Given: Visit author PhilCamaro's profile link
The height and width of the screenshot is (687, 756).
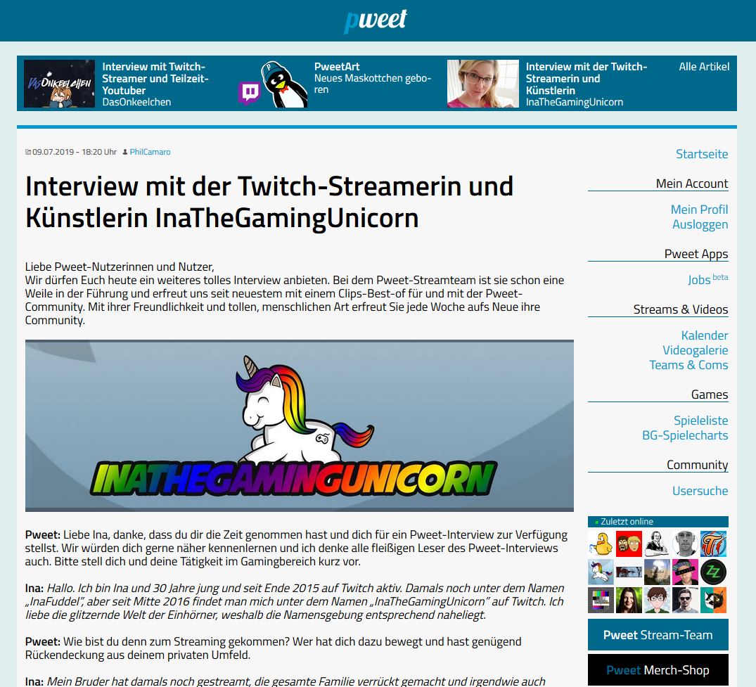Looking at the screenshot, I should point(150,152).
